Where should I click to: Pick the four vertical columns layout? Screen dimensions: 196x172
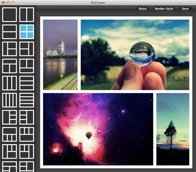point(10,100)
